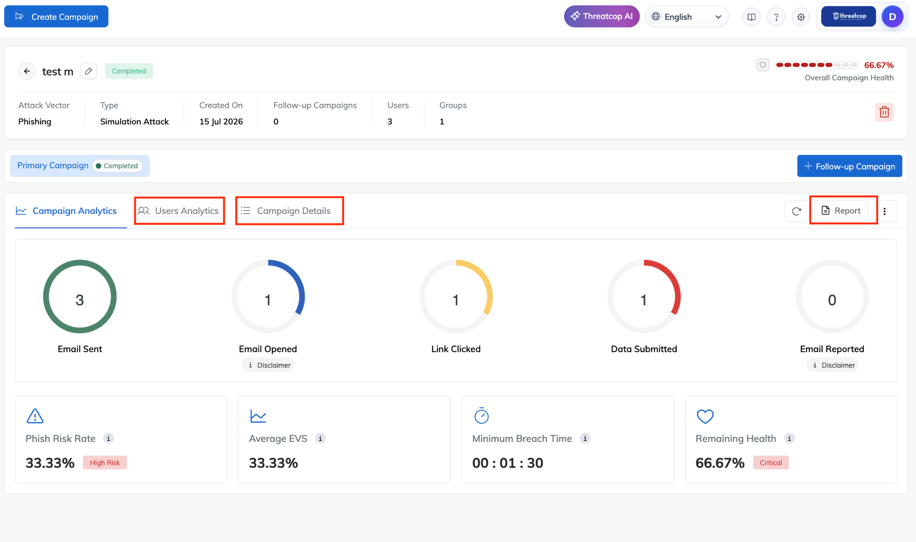Screen dimensions: 916x542
Task: Refresh analytics with the reload icon
Action: pos(797,211)
